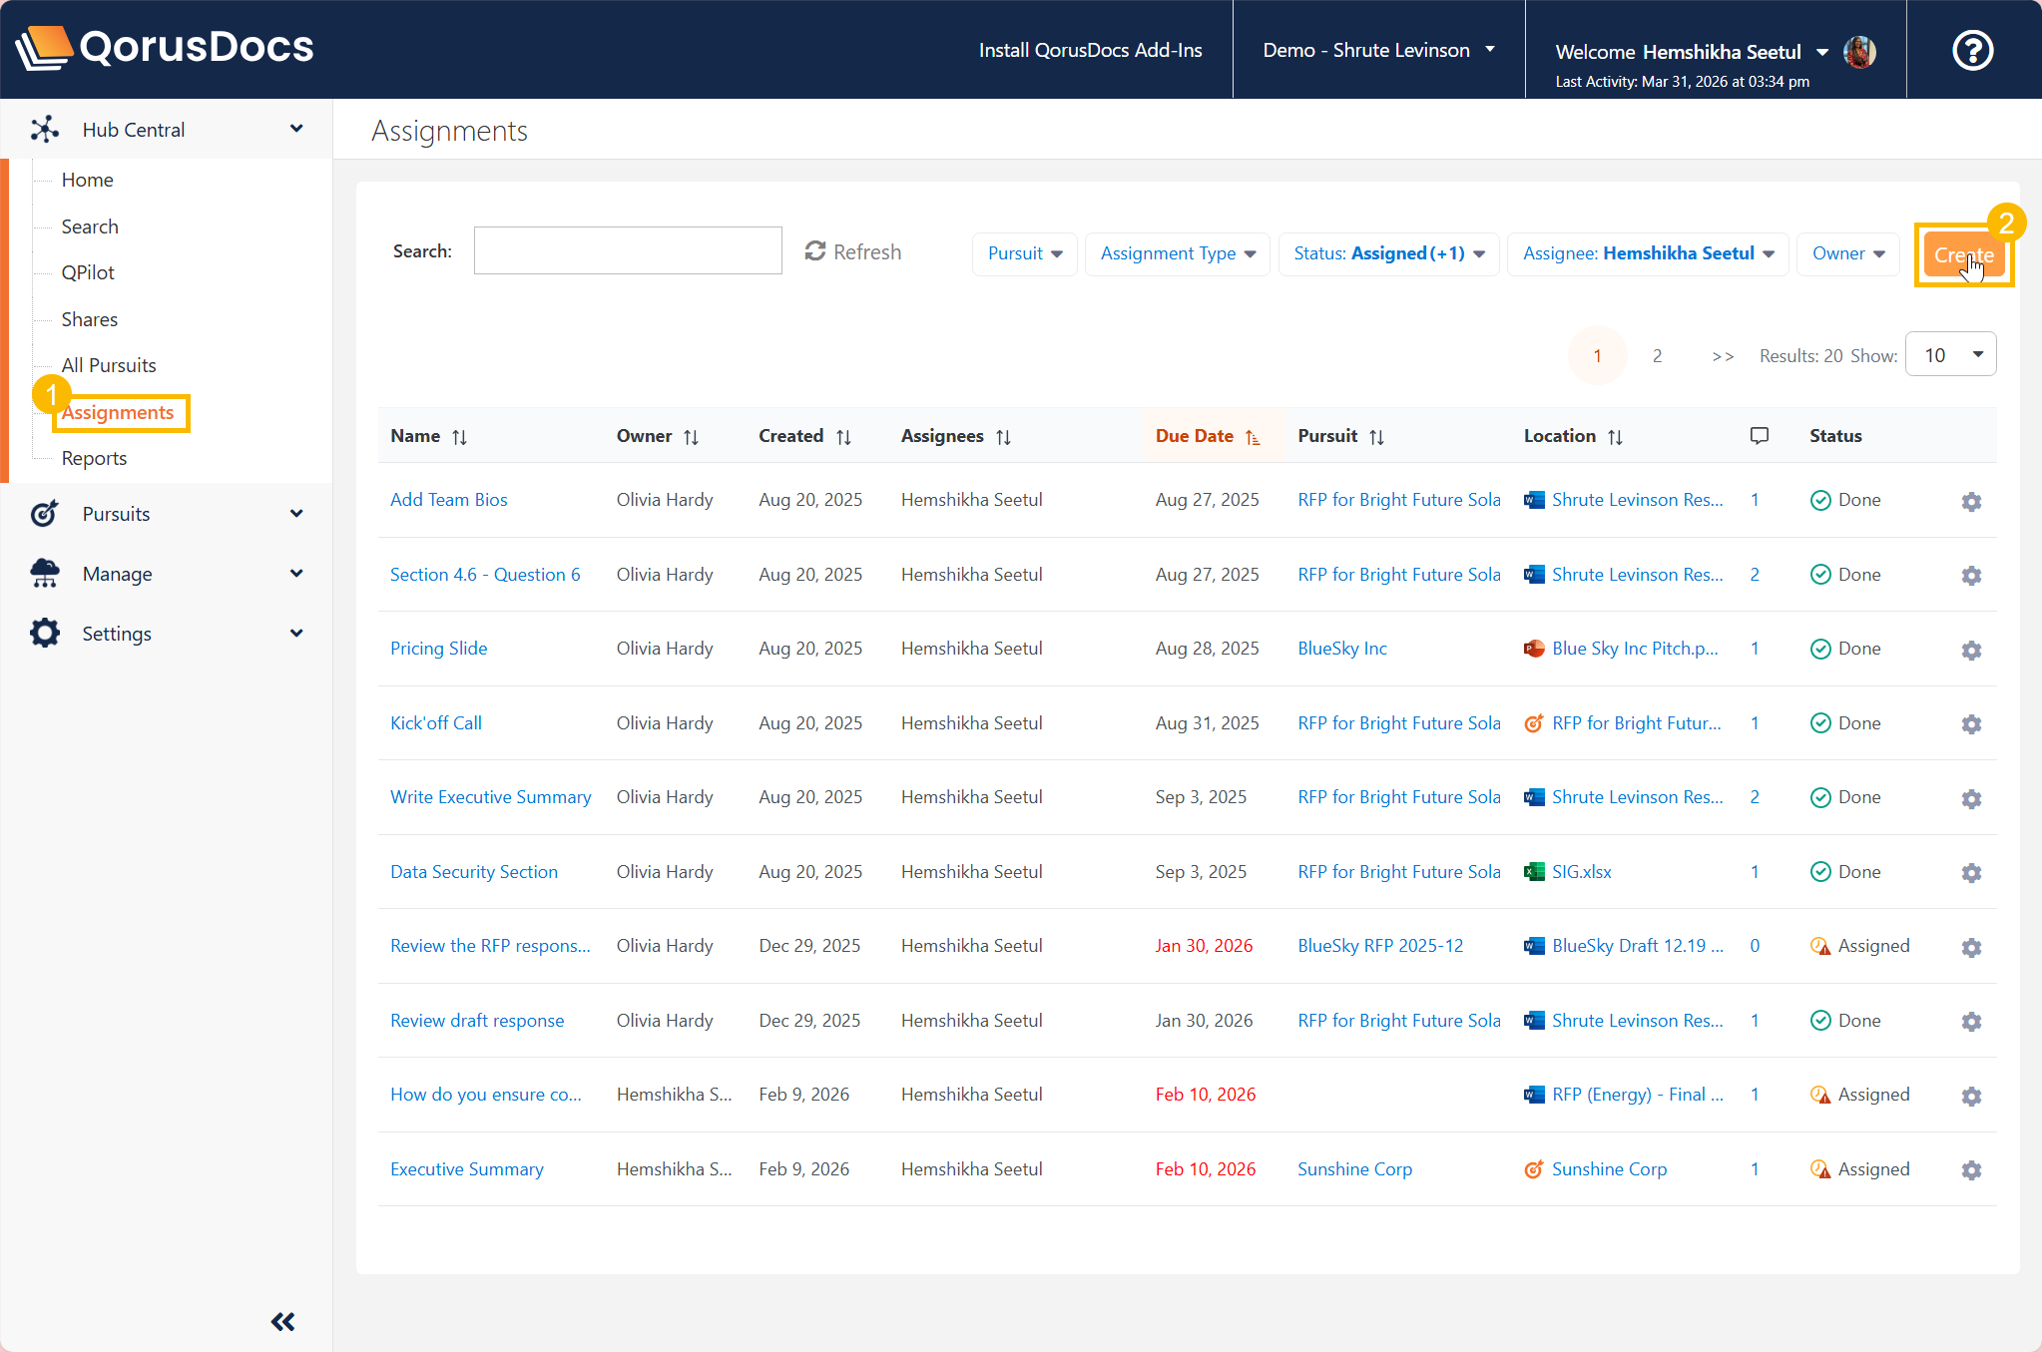Click the gear icon for Executive Summary row
Screen dimensions: 2042x1352
tap(1970, 1169)
